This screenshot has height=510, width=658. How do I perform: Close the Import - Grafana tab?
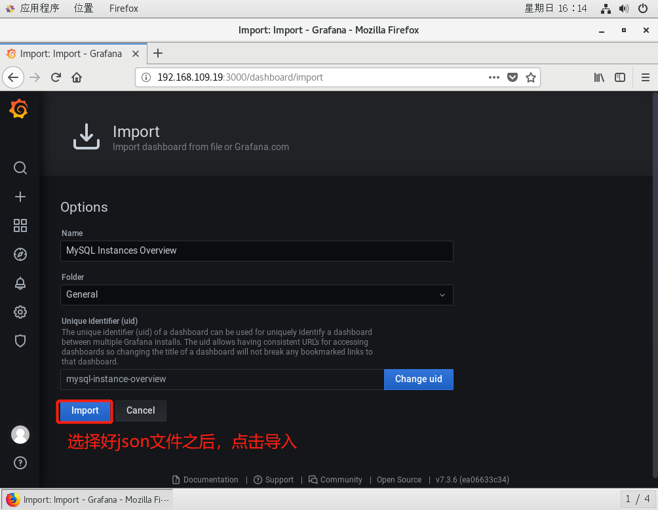(x=136, y=54)
